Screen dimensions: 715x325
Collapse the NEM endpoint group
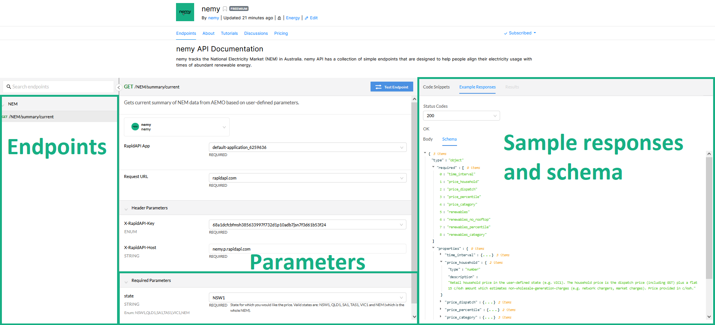pyautogui.click(x=3, y=105)
